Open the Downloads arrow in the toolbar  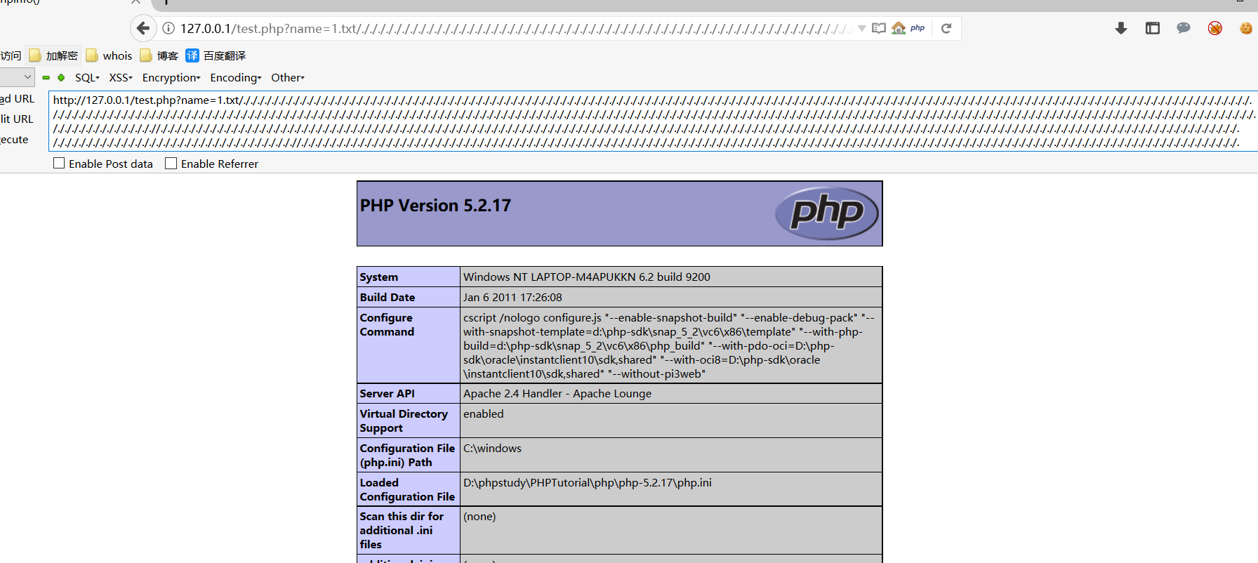[1121, 28]
